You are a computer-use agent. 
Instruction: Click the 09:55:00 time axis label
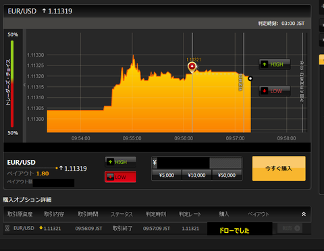[x=132, y=138]
